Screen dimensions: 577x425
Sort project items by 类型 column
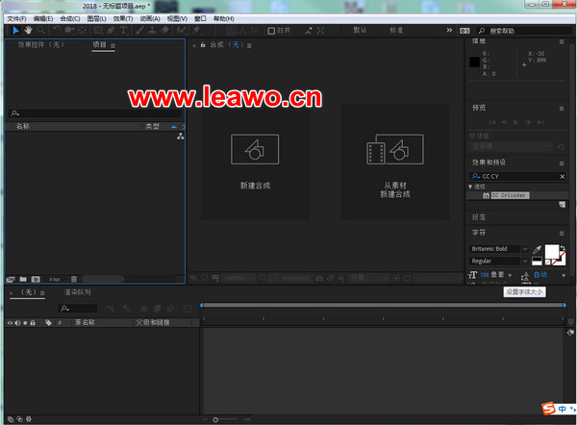click(152, 126)
